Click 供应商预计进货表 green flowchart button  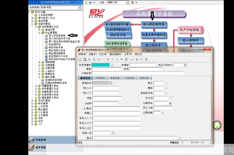click(117, 43)
